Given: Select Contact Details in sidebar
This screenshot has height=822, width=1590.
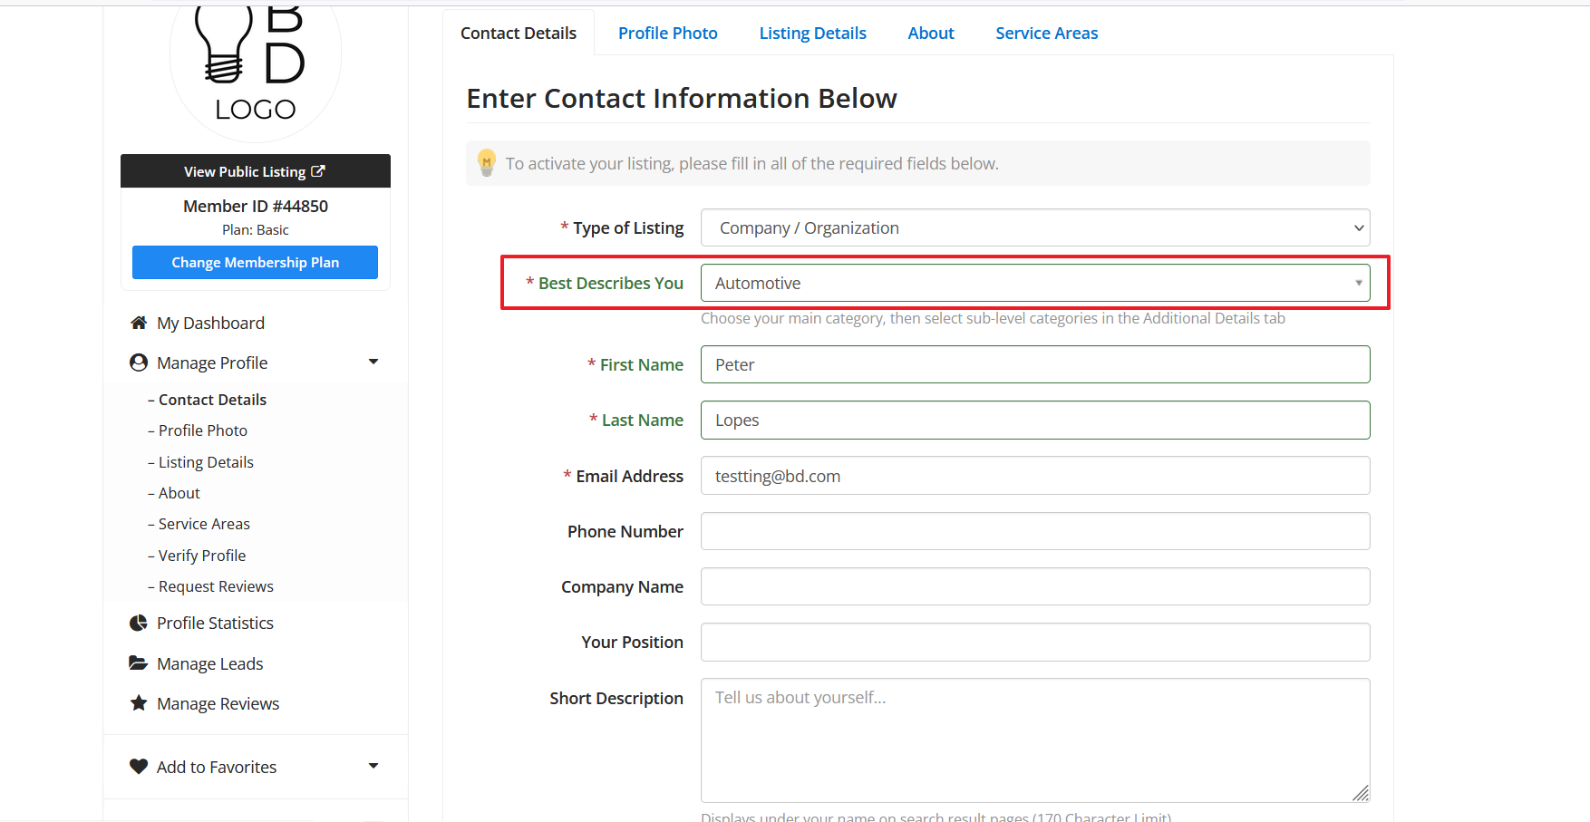Looking at the screenshot, I should click(212, 400).
